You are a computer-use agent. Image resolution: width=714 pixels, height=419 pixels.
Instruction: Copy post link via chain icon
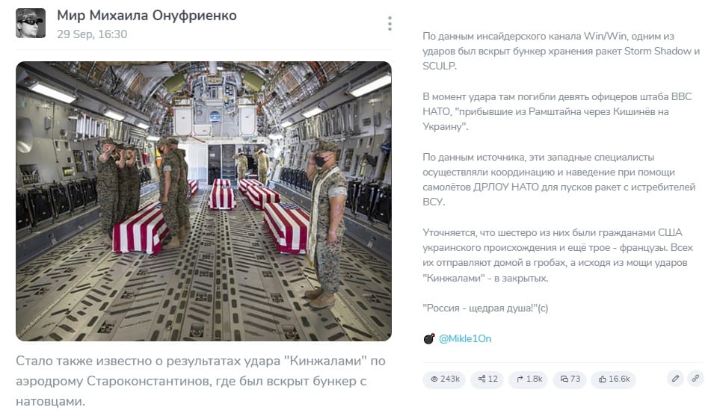point(696,379)
